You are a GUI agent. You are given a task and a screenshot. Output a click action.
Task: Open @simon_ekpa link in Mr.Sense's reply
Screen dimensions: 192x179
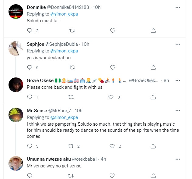[x=64, y=117]
